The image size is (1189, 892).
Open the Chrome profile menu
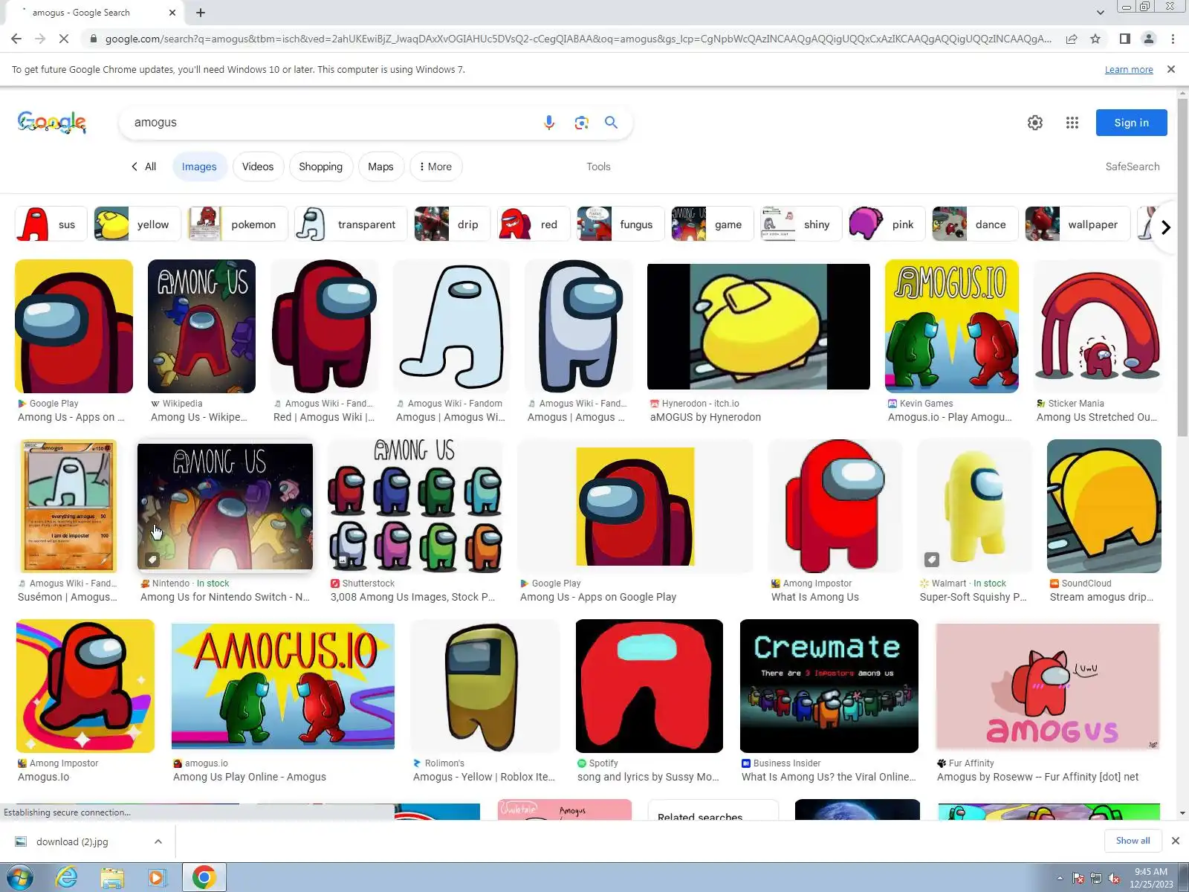1148,39
